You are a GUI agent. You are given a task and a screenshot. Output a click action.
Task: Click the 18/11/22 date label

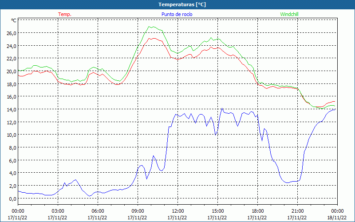[x=337, y=218]
